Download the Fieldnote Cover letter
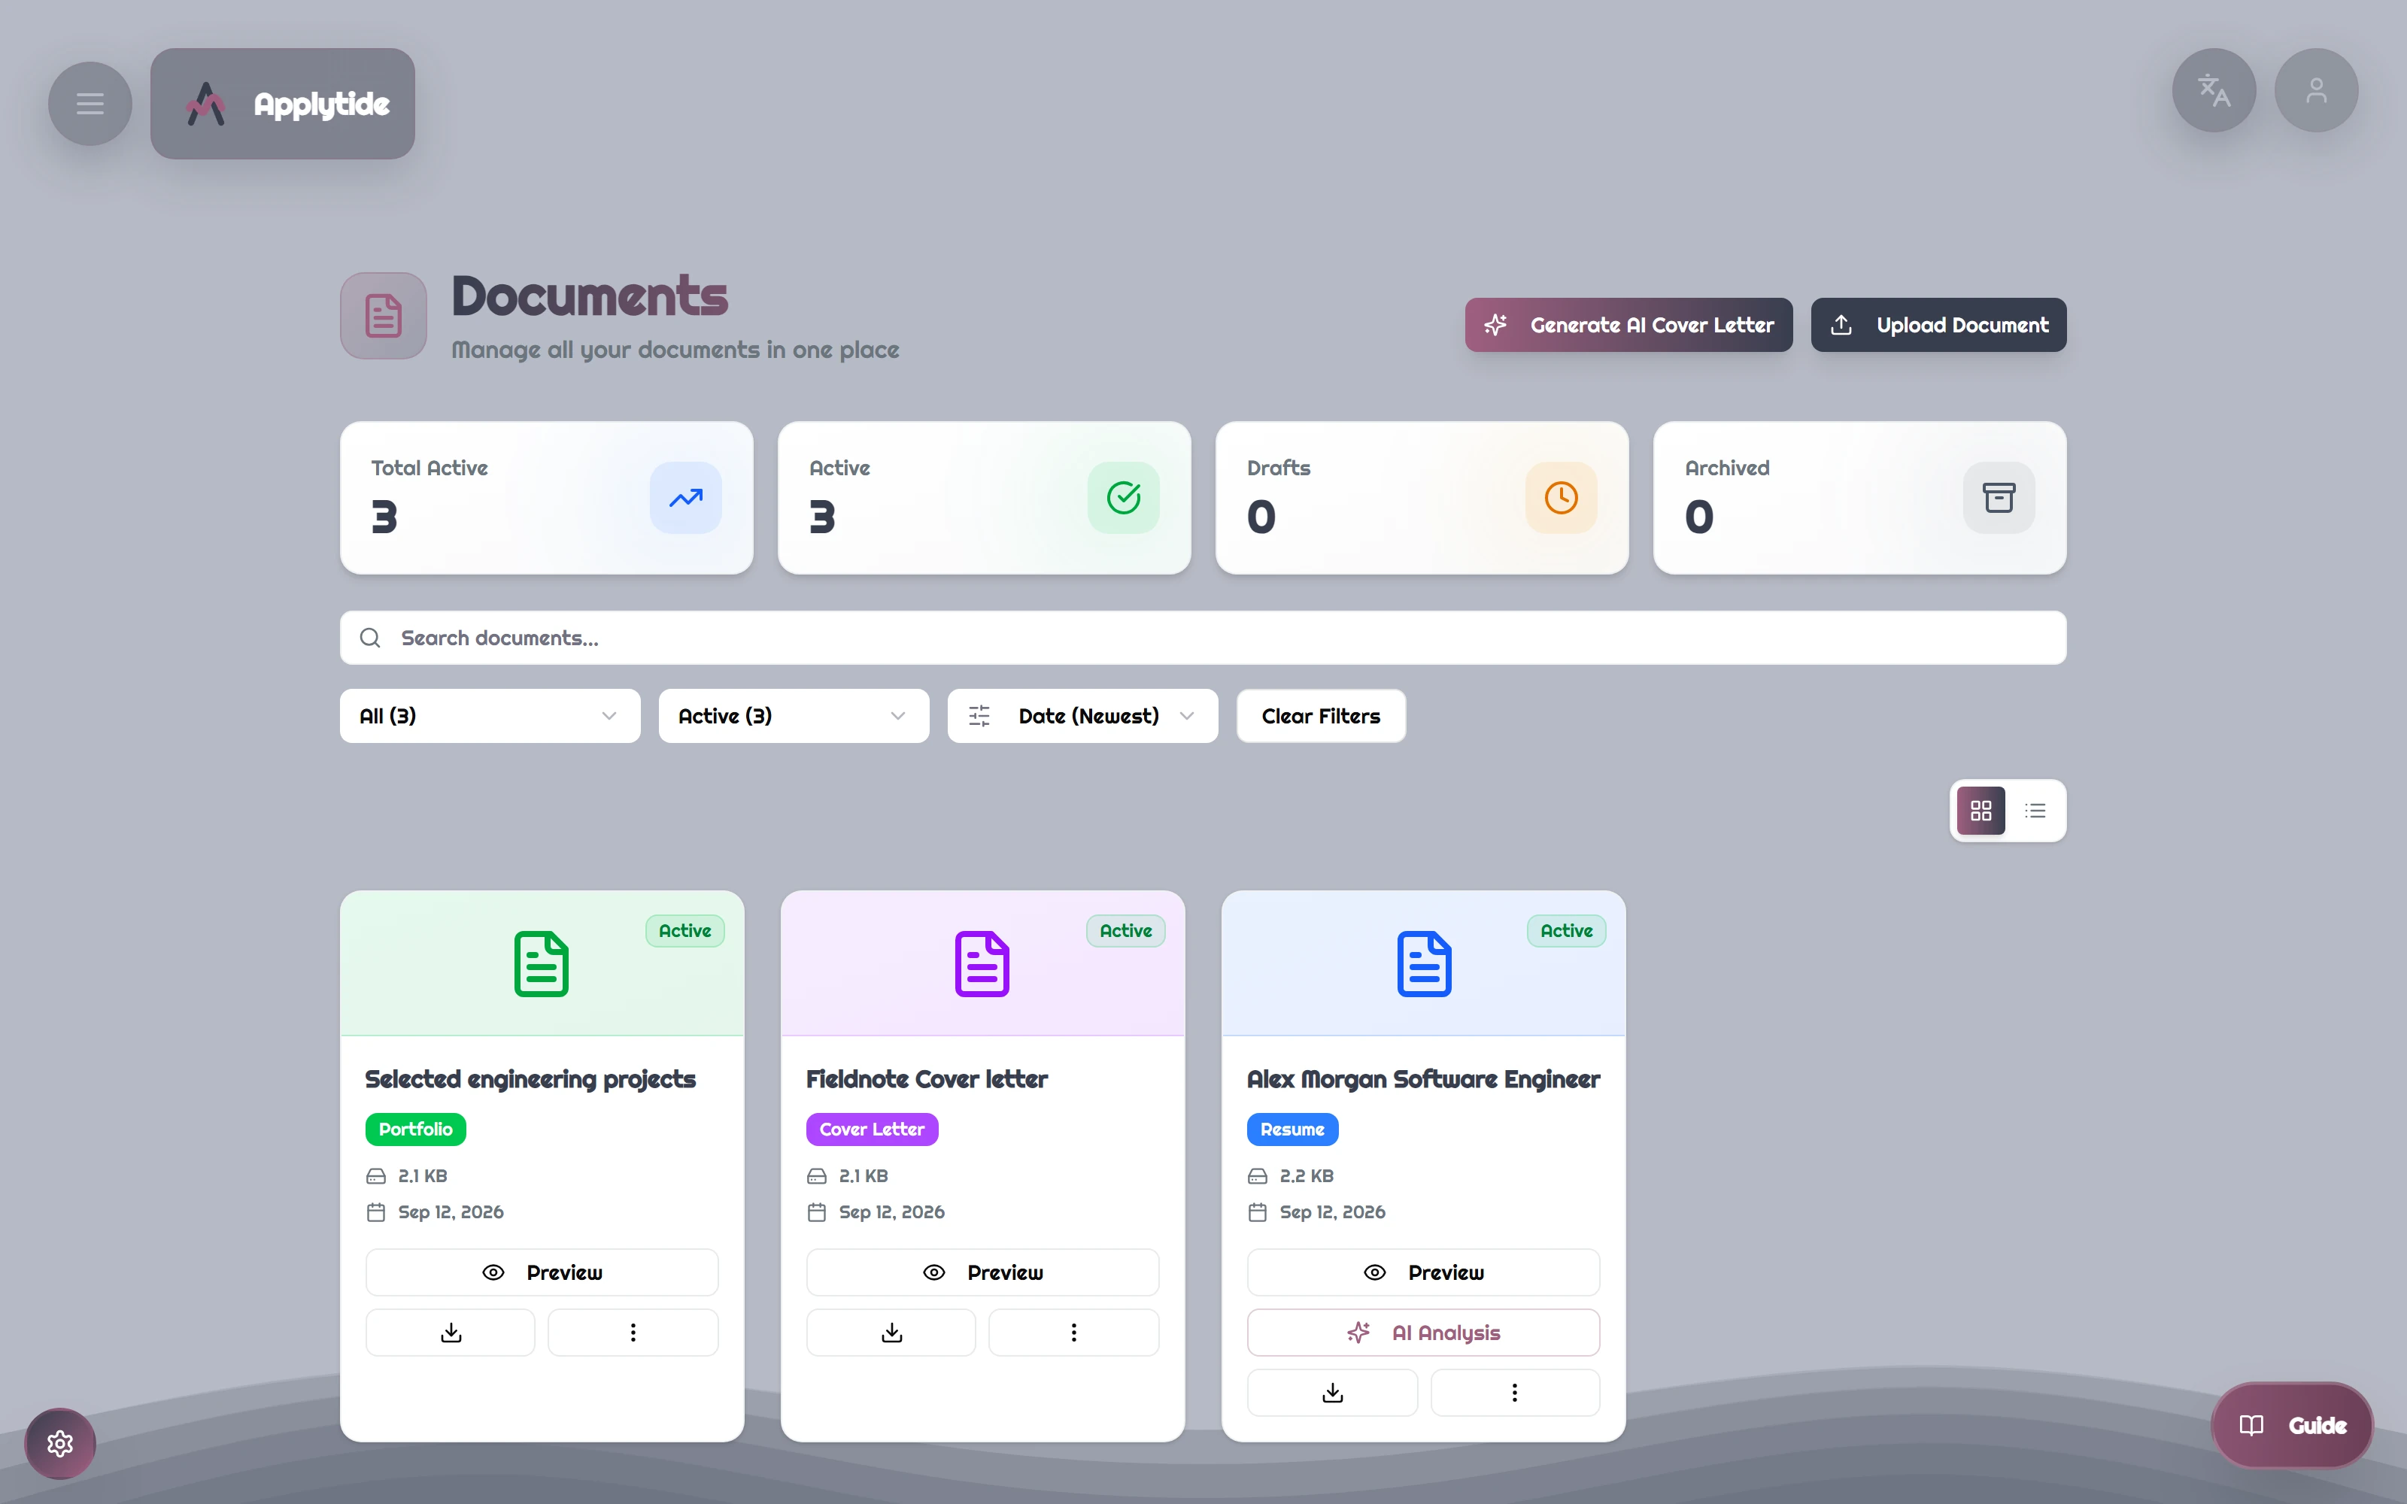The width and height of the screenshot is (2407, 1504). tap(891, 1333)
